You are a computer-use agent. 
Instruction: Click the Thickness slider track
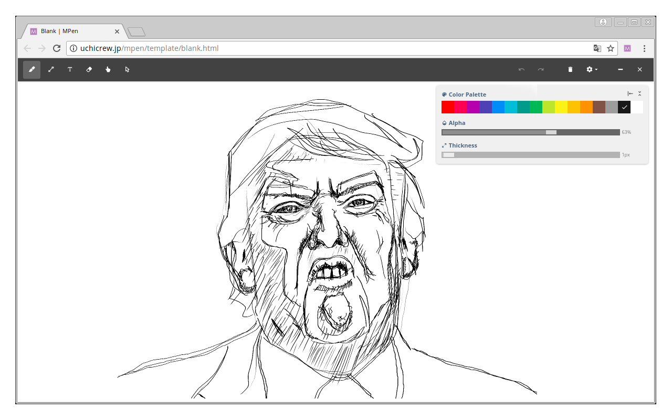(x=530, y=155)
